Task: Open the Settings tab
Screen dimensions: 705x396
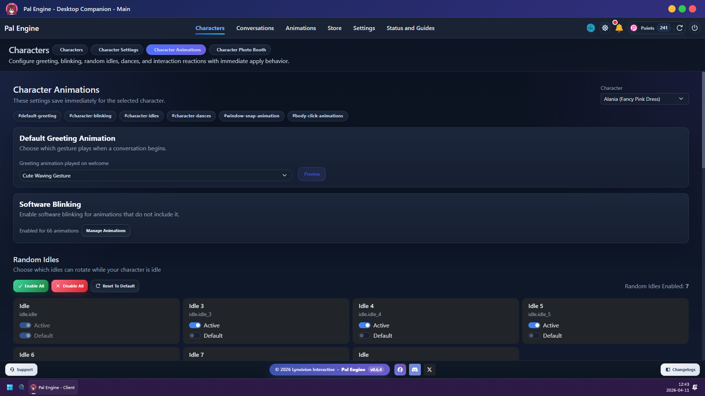Action: 364,28
